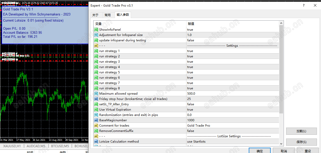This screenshot has width=321, height=153.
Task: Click the update infopanel during testing icon
Action: 96,40
